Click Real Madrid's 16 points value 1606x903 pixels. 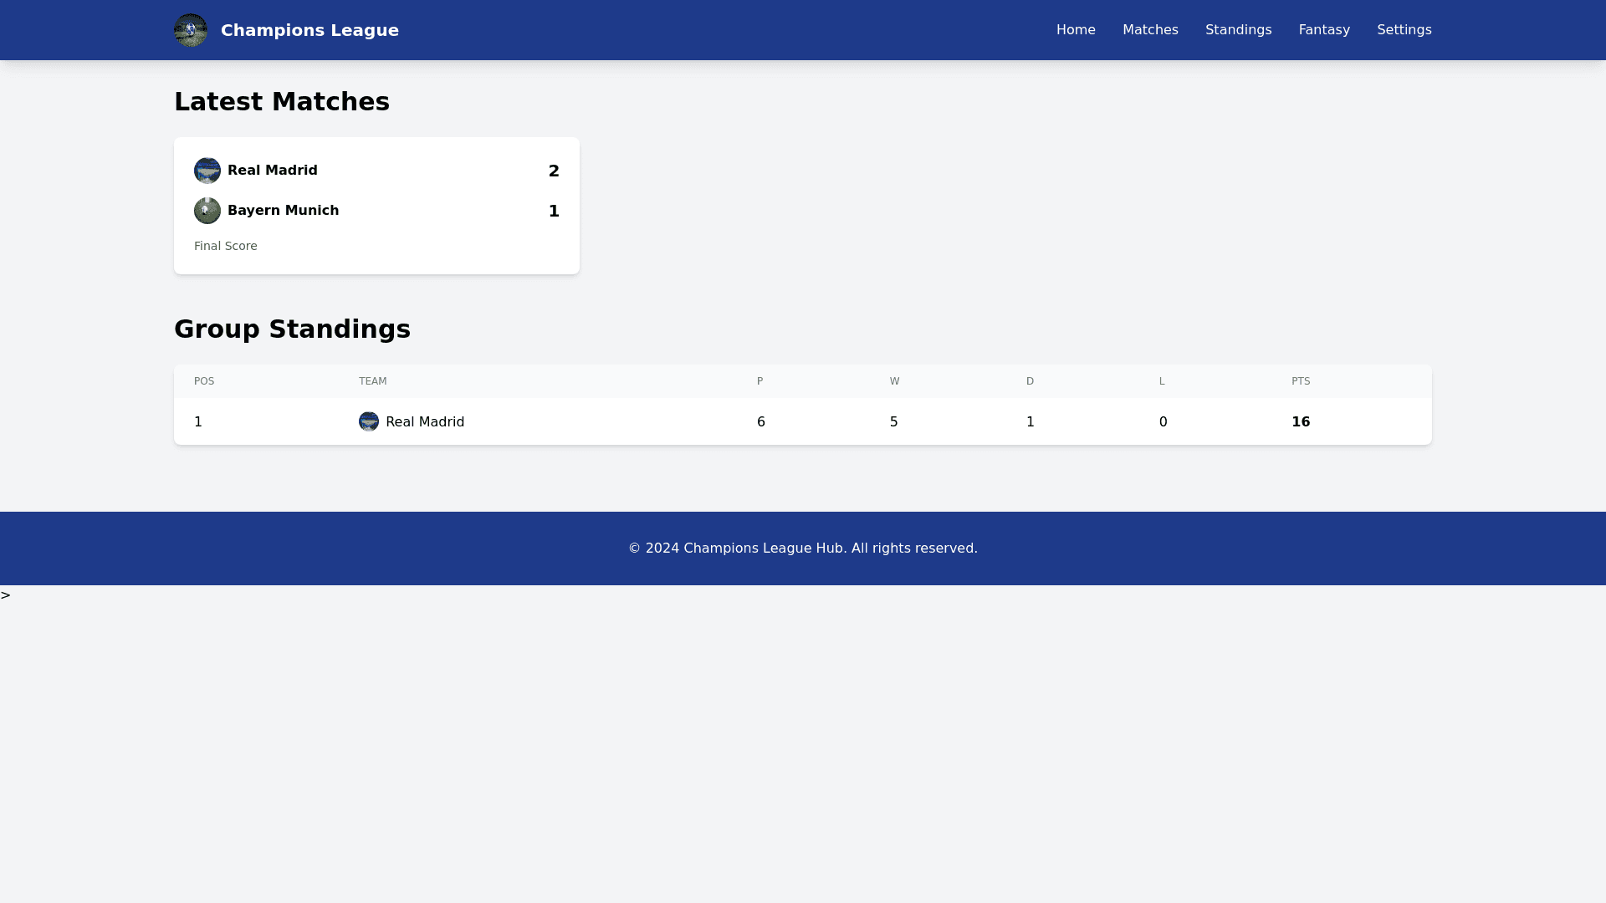(x=1301, y=422)
